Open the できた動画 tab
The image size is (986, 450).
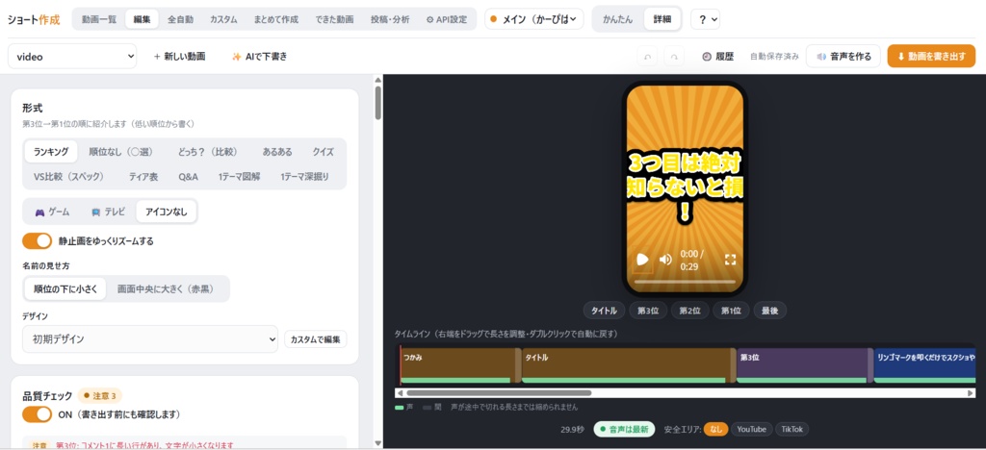pos(334,19)
